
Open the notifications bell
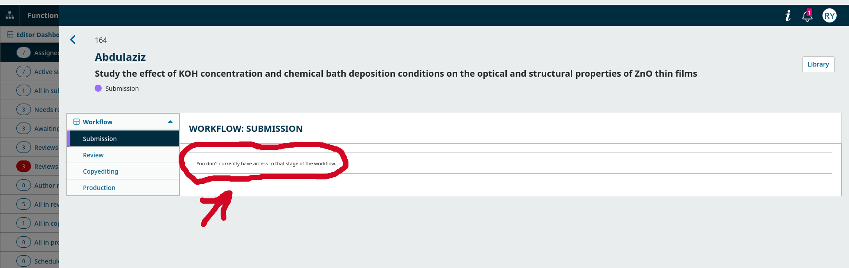coord(807,16)
